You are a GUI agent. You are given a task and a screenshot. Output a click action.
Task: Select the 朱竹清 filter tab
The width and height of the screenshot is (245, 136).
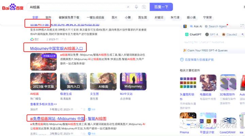pos(175,17)
